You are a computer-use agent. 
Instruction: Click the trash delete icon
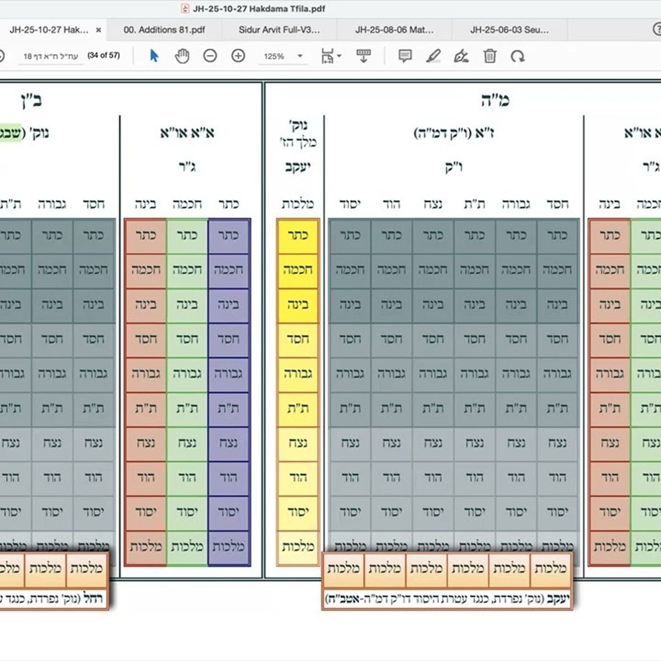pyautogui.click(x=490, y=56)
